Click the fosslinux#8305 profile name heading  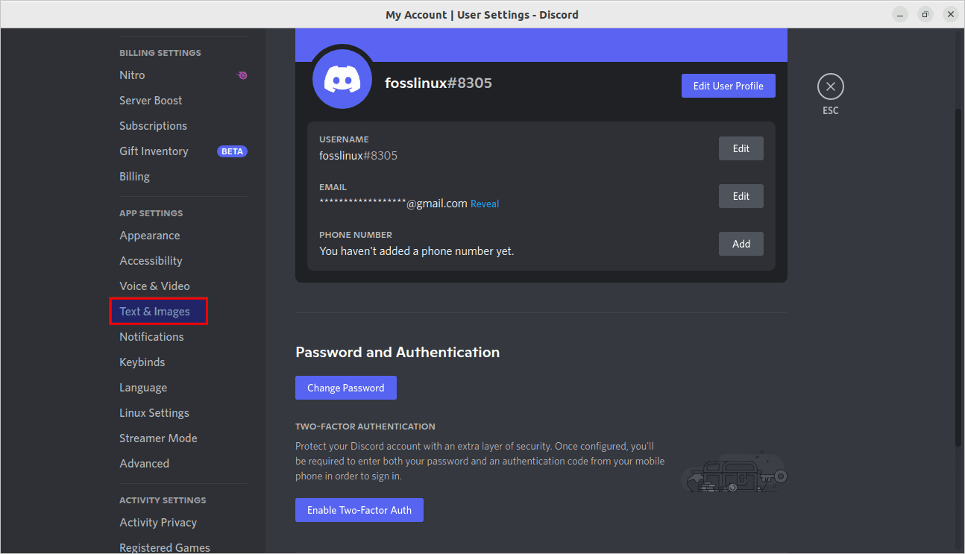pos(439,83)
